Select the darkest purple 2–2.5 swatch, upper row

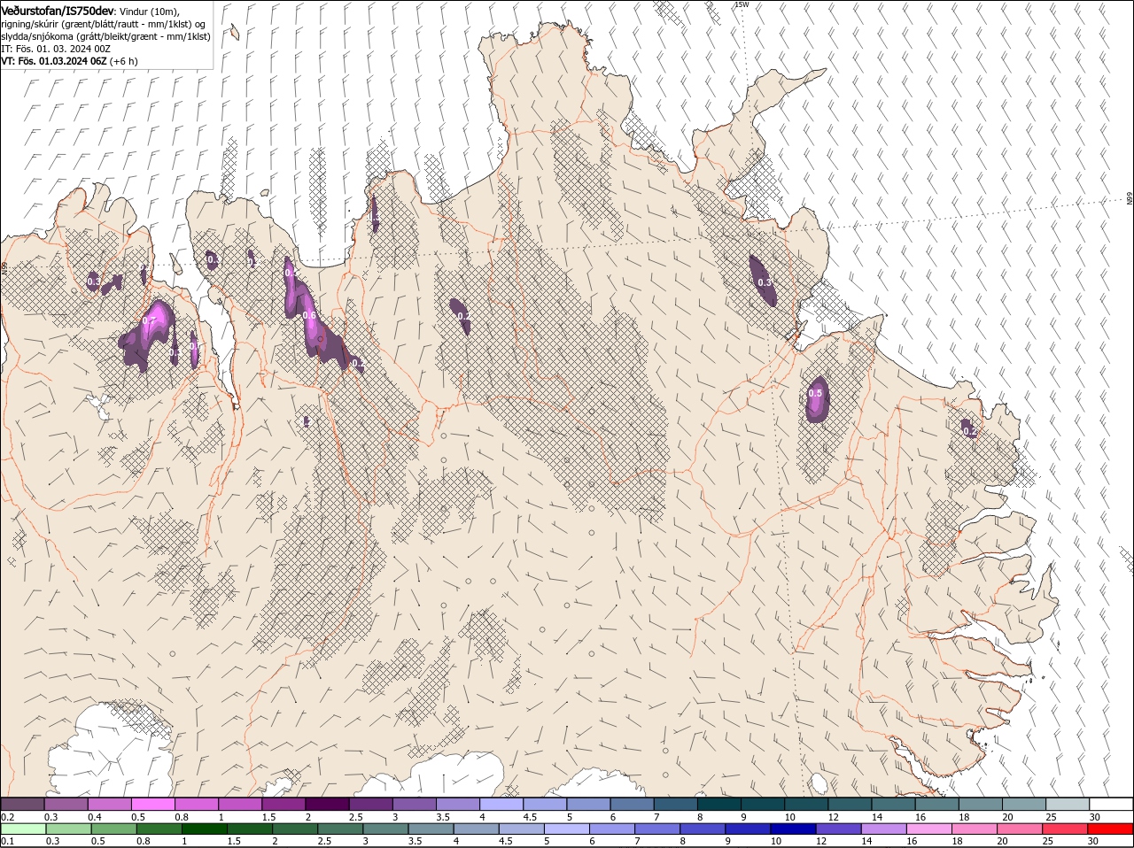tap(327, 804)
